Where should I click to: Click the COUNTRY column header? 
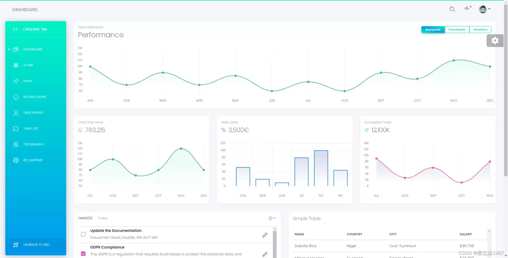(355, 234)
